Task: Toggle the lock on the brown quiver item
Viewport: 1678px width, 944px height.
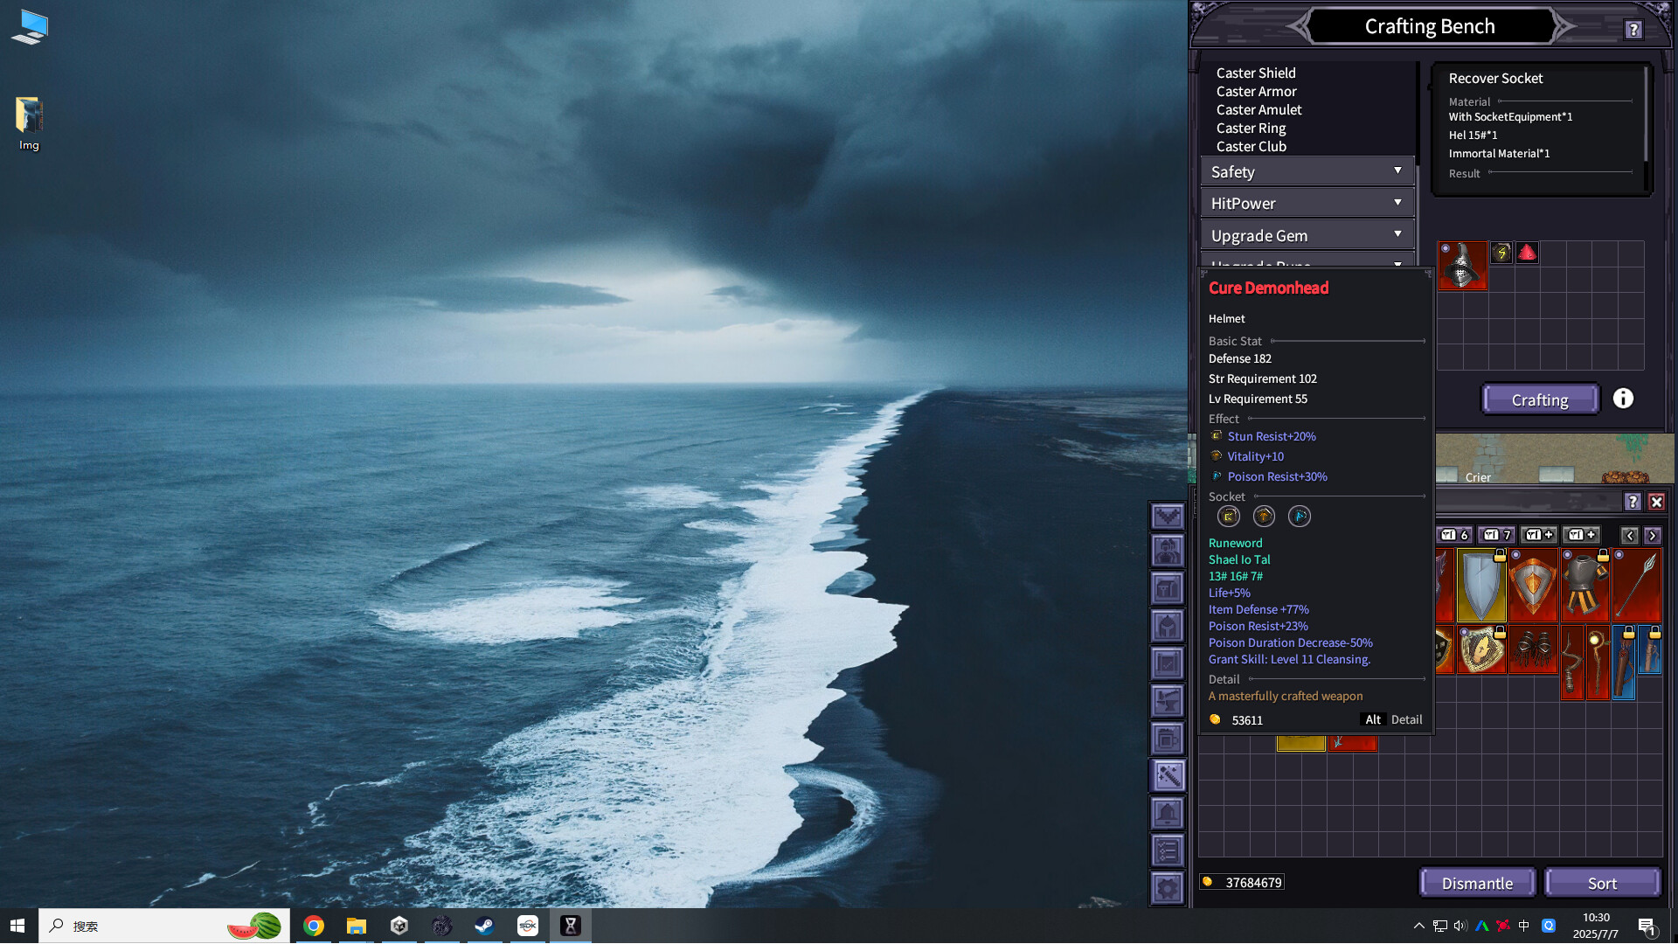Action: point(1630,633)
